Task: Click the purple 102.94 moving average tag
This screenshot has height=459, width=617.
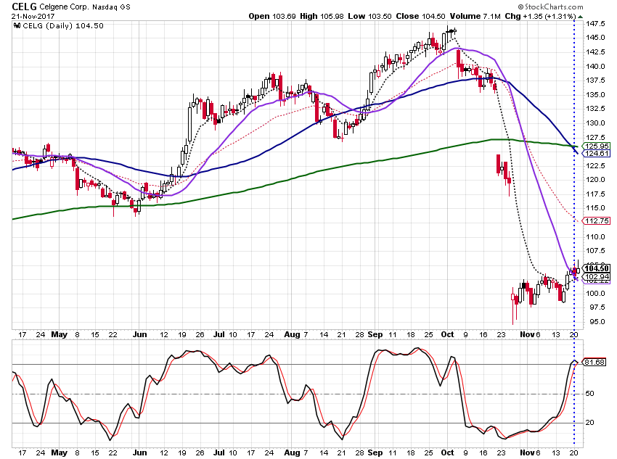Action: coord(597,277)
